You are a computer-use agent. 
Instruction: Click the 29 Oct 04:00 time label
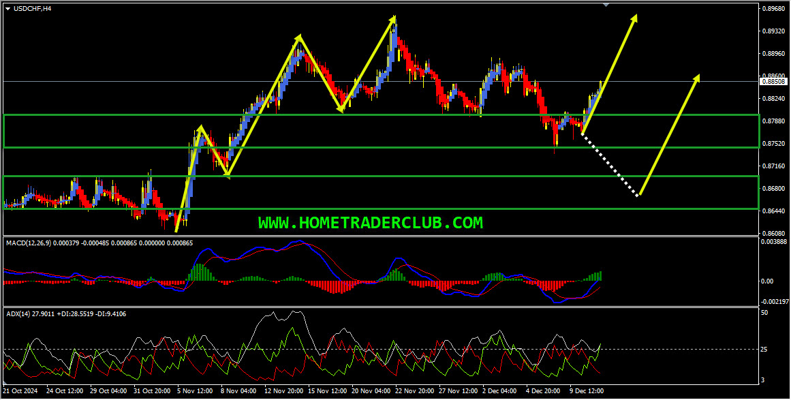click(108, 391)
